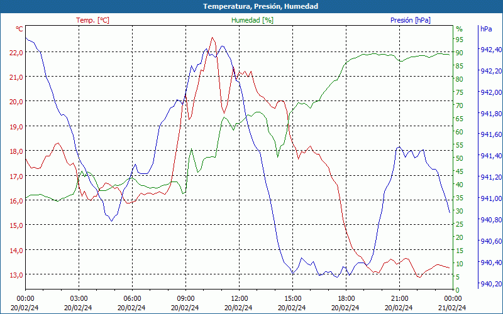The width and height of the screenshot is (503, 314).
Task: Click temperature axis label "13,0"
Action: [x=16, y=275]
